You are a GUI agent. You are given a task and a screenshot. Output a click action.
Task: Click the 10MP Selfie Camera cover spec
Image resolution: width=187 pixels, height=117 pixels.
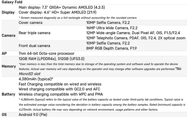pyautogui.click(x=108, y=23)
